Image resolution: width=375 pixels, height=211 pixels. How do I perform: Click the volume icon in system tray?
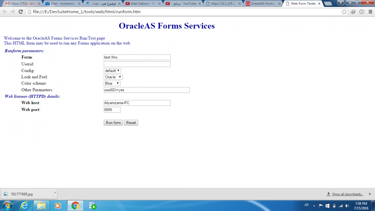pos(347,206)
